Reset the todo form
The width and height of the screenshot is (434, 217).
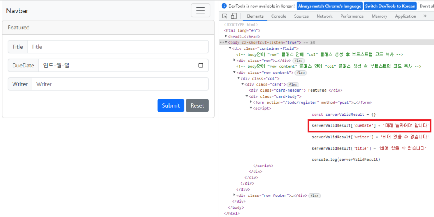(197, 105)
